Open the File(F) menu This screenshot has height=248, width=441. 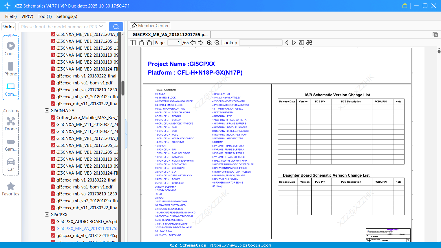[x=11, y=16]
